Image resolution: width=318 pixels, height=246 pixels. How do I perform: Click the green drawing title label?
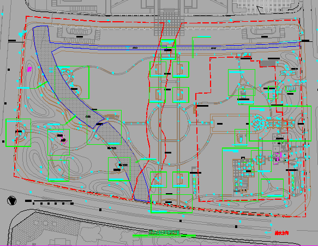164,232
